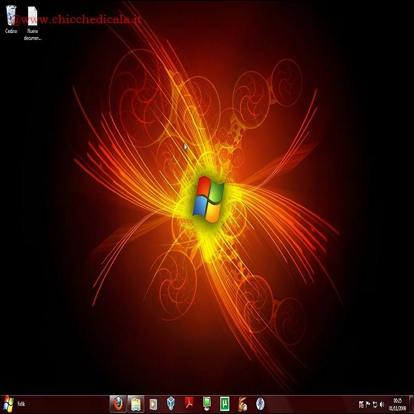Click the network connection tray icon
This screenshot has width=414, height=414.
374,404
